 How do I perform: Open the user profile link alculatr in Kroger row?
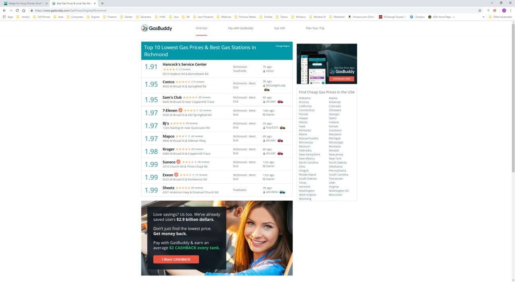click(271, 153)
